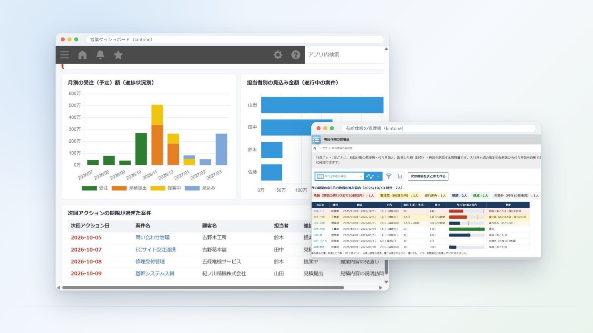Click the 紀ノ川精機株式会社 customer cell
This screenshot has height=333, width=593.
(224, 273)
